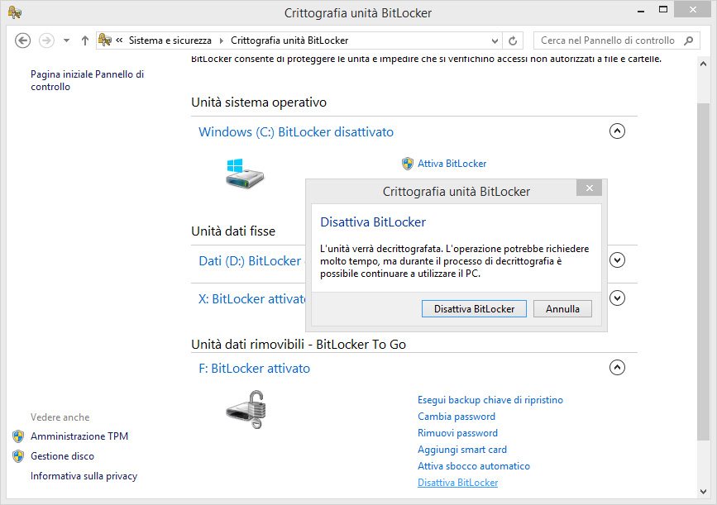Click the Crittografia unità BitLocker breadcrumb

(289, 40)
